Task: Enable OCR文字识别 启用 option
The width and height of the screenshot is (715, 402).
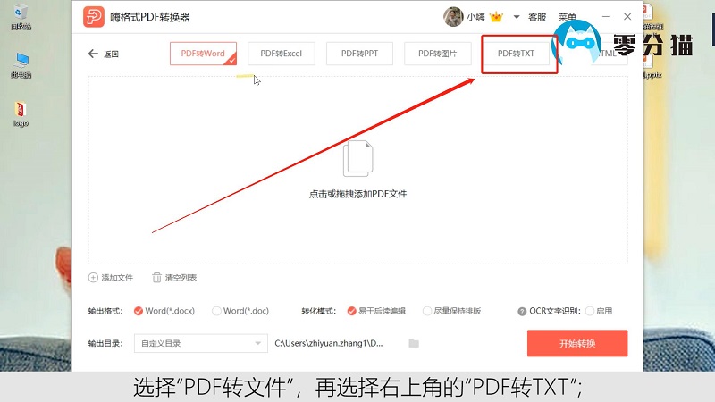Action: (599, 311)
